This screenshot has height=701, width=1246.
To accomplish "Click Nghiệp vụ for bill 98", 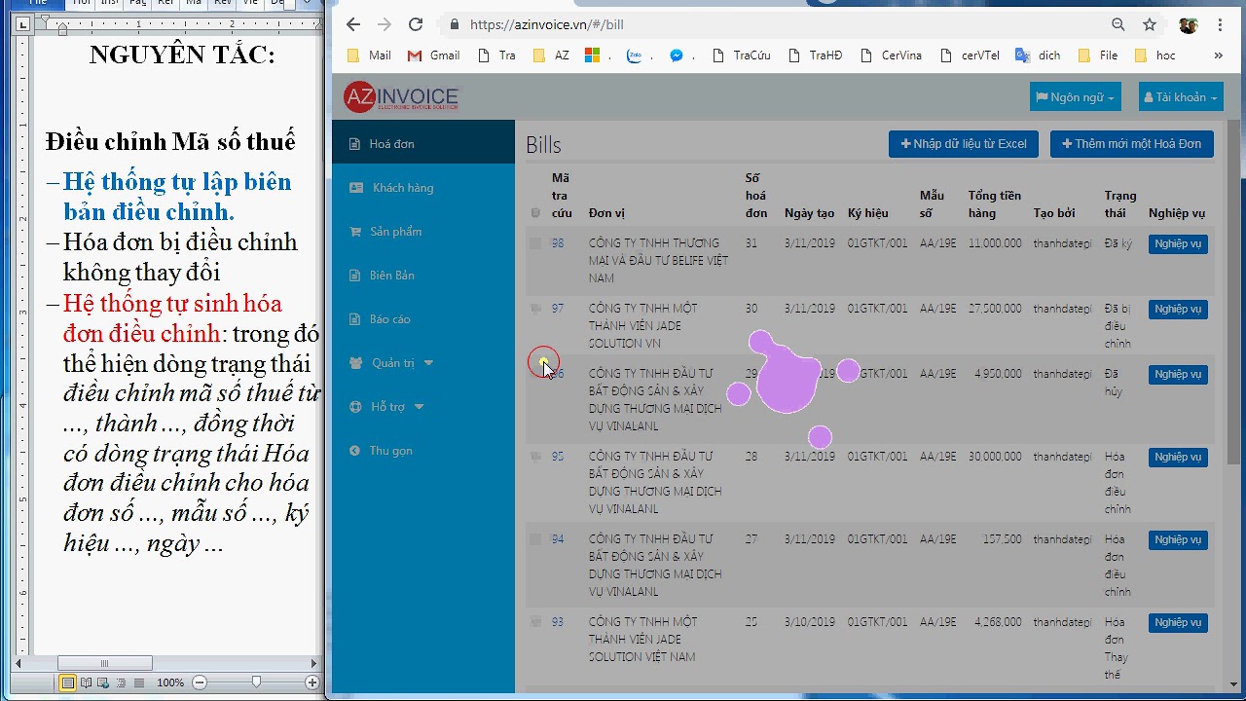I will tap(1178, 243).
